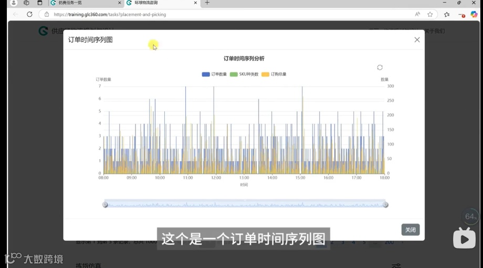Close the 仿真任务一览 tab

120,3
